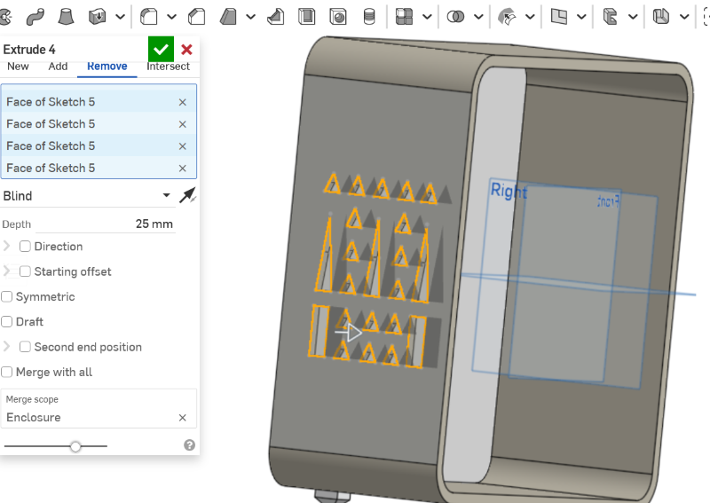Select the External Thread tool
Viewport: 710px width, 503px height.
point(369,17)
